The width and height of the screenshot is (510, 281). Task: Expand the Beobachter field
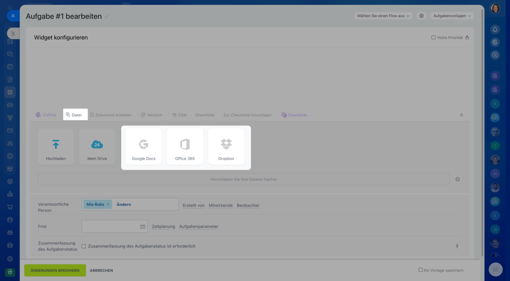[248, 205]
